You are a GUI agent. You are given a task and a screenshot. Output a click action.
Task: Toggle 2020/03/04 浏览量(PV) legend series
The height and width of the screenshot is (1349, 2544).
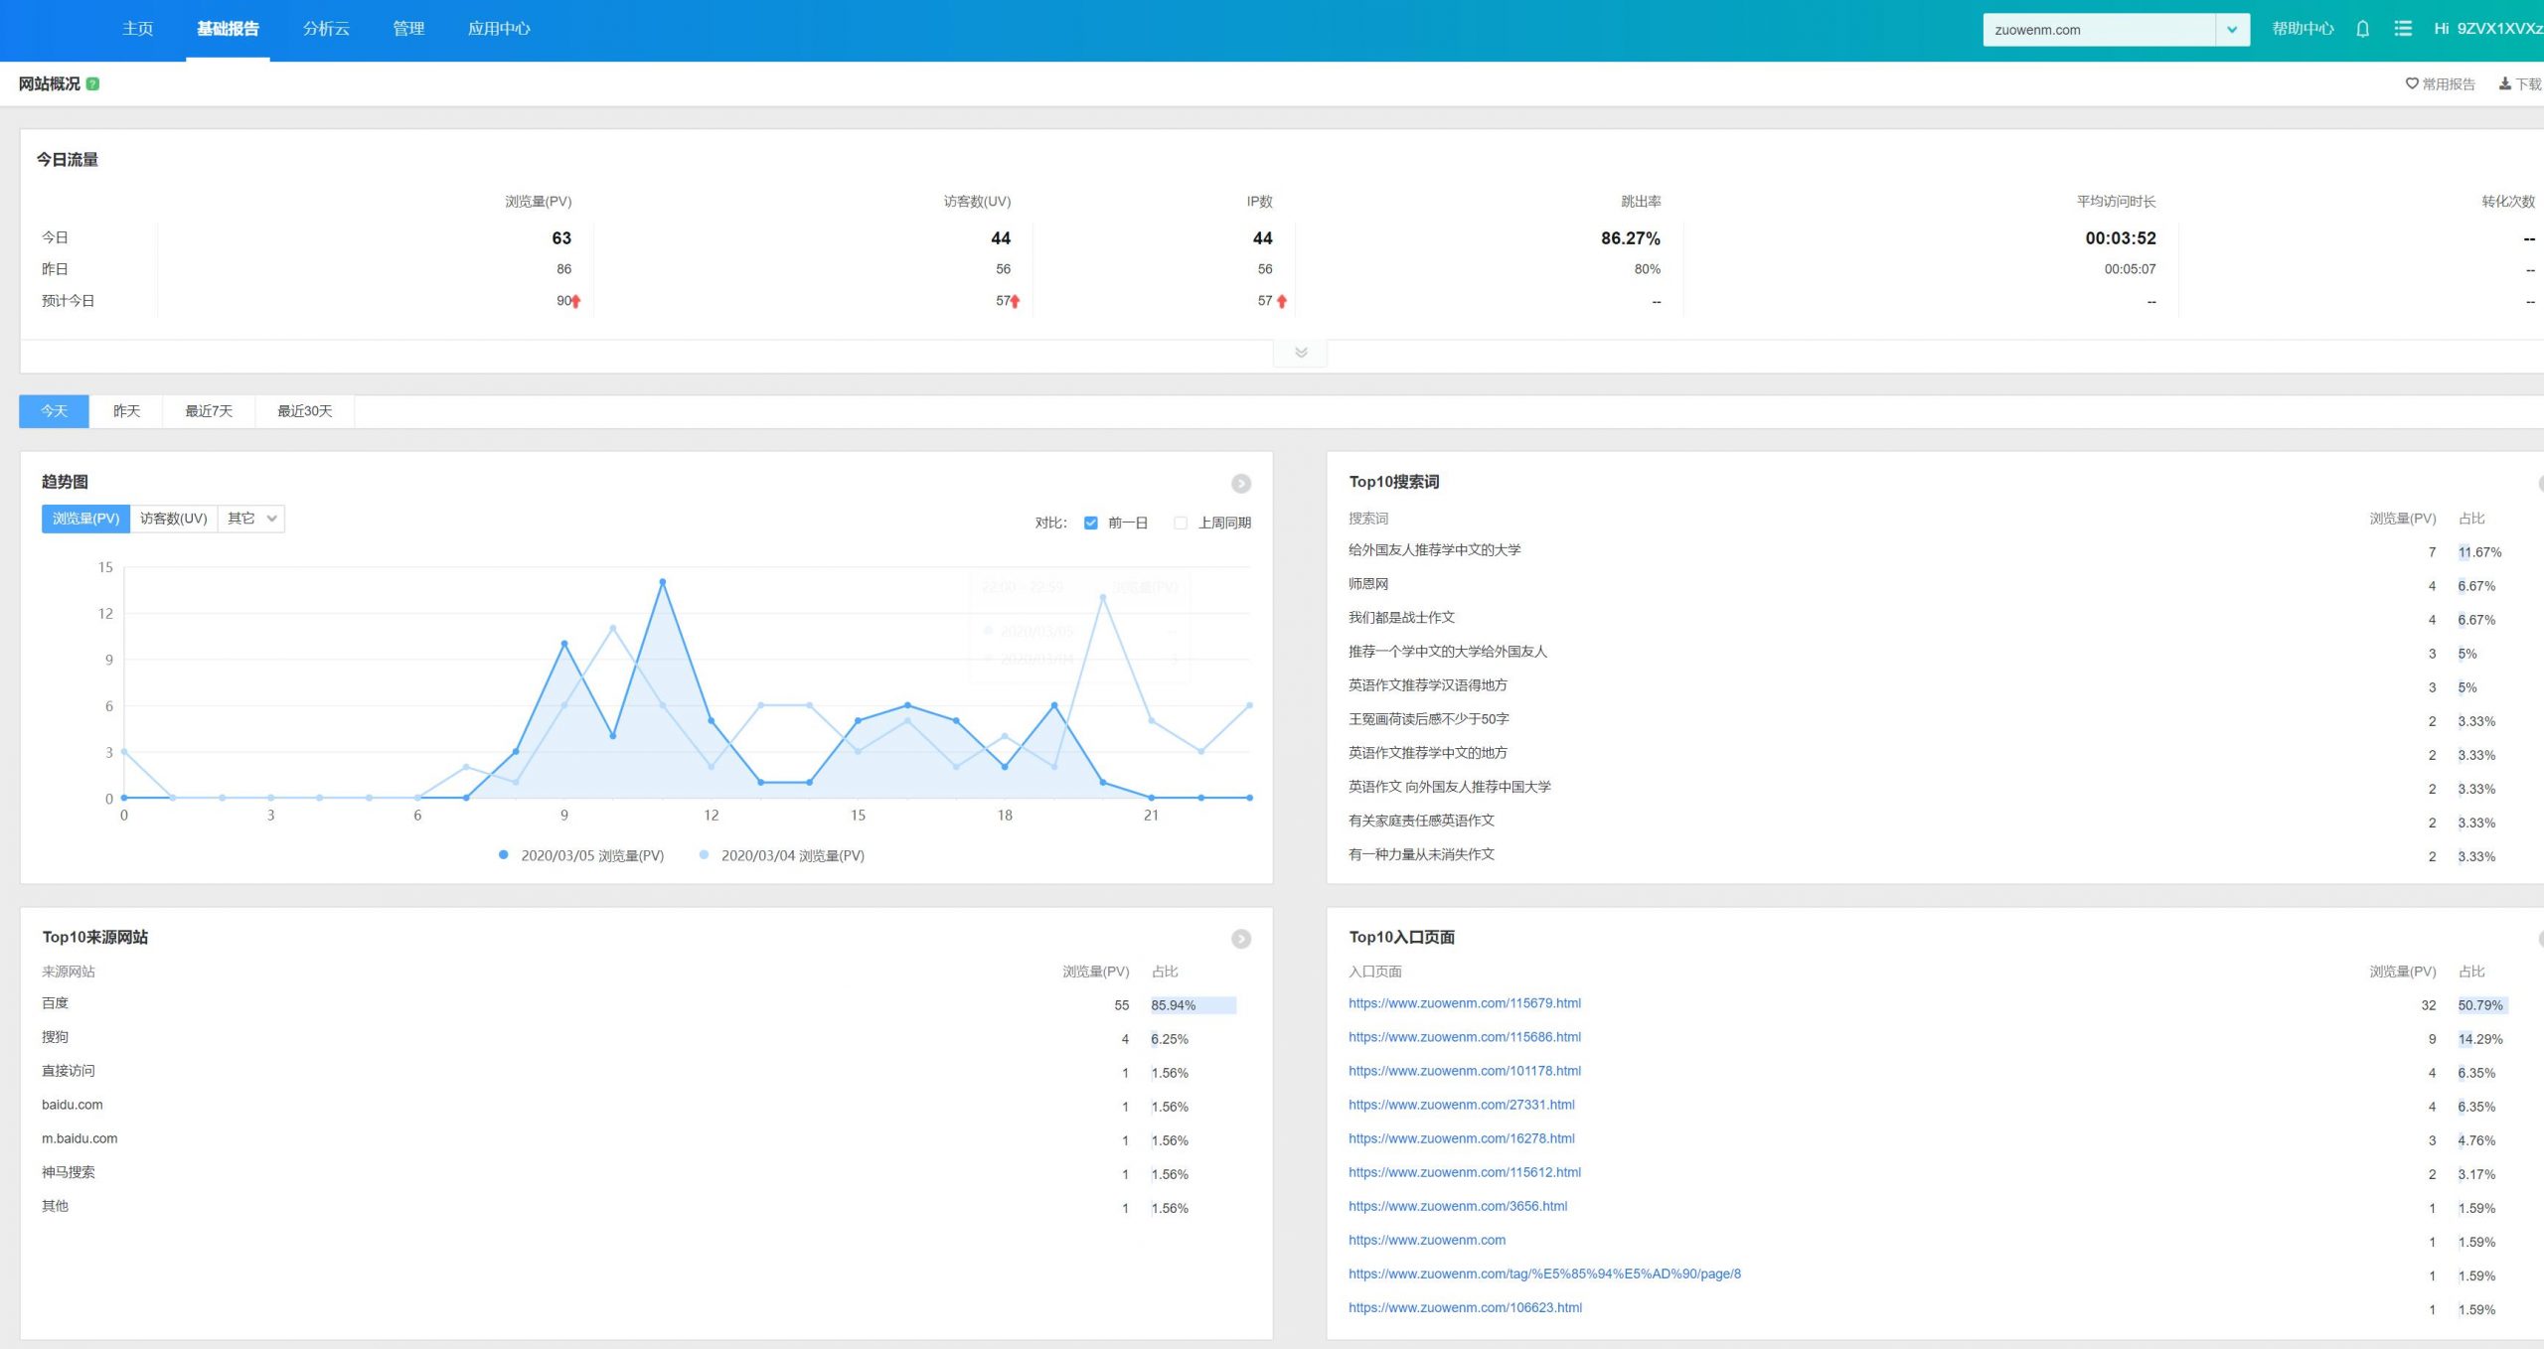782,855
